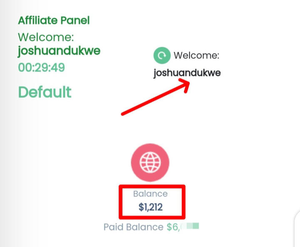Screen dimensions: 300x247
Task: Click the blurred part of paid balance
Action: click(191, 227)
